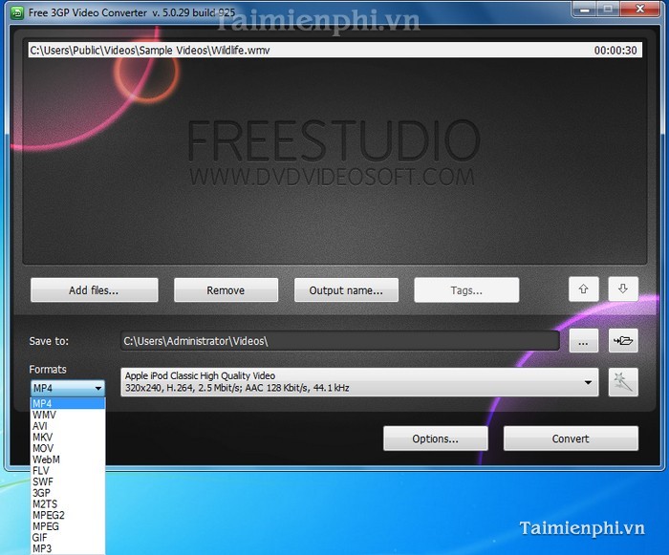Screen dimensions: 669x555
Task: Minimize the Free 3GP Video Converter window
Action: 585,10
